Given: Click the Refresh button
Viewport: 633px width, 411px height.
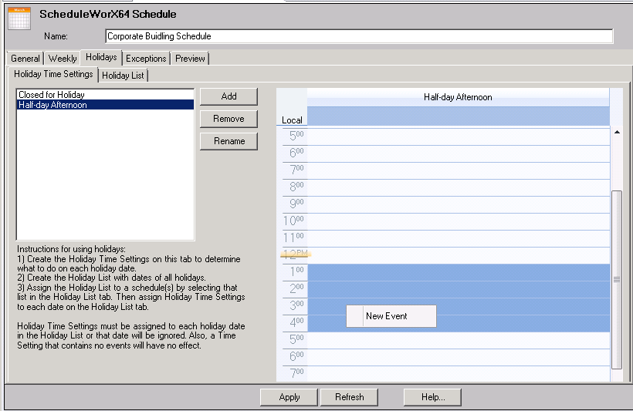Looking at the screenshot, I should tap(349, 397).
